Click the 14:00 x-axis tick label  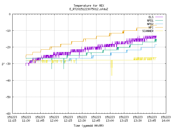pos(166,121)
